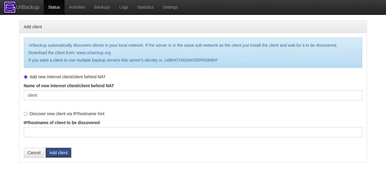Click the 'IP/hostname of client to be discovered' label
386x178 pixels.
coord(62,123)
